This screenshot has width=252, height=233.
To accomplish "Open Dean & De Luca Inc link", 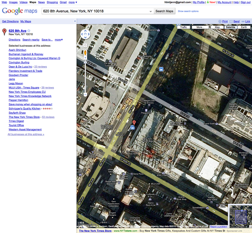I will (x=20, y=67).
